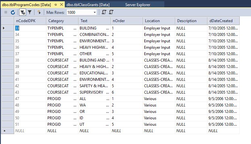Click into the Max Rows value field
251x144 pixels.
[79, 12]
